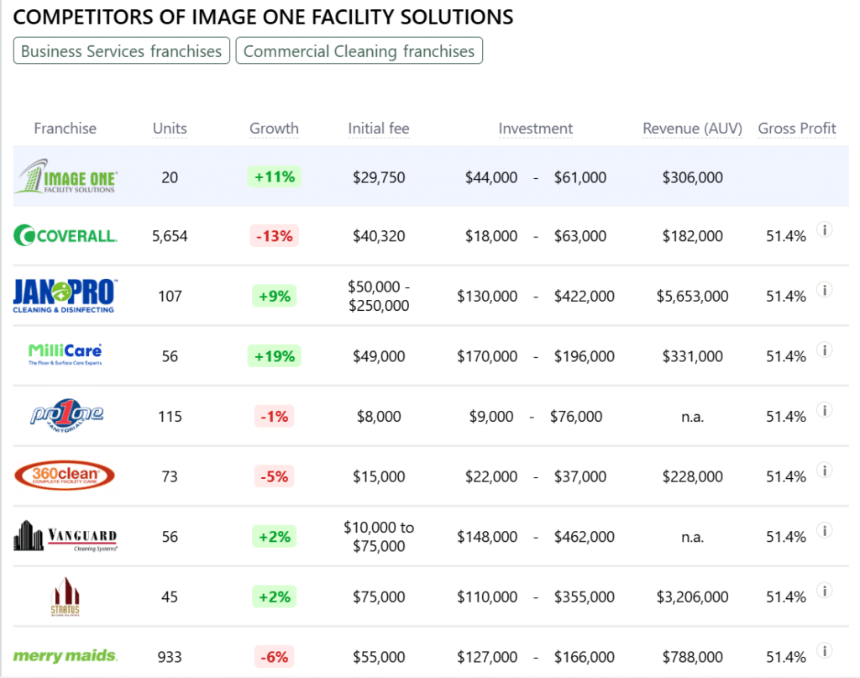The image size is (860, 678).
Task: Click the -13% growth badge for Coverall
Action: [275, 236]
